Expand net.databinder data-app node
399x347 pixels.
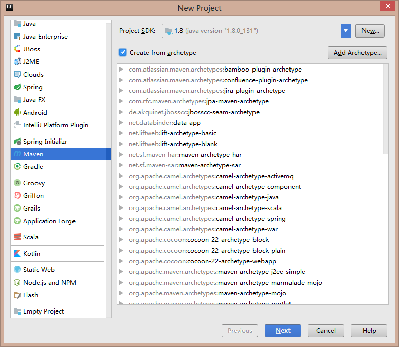[x=121, y=122]
